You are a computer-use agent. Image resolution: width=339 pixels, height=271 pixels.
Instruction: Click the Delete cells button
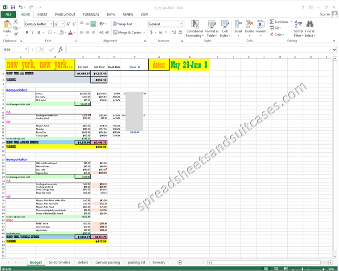249,28
